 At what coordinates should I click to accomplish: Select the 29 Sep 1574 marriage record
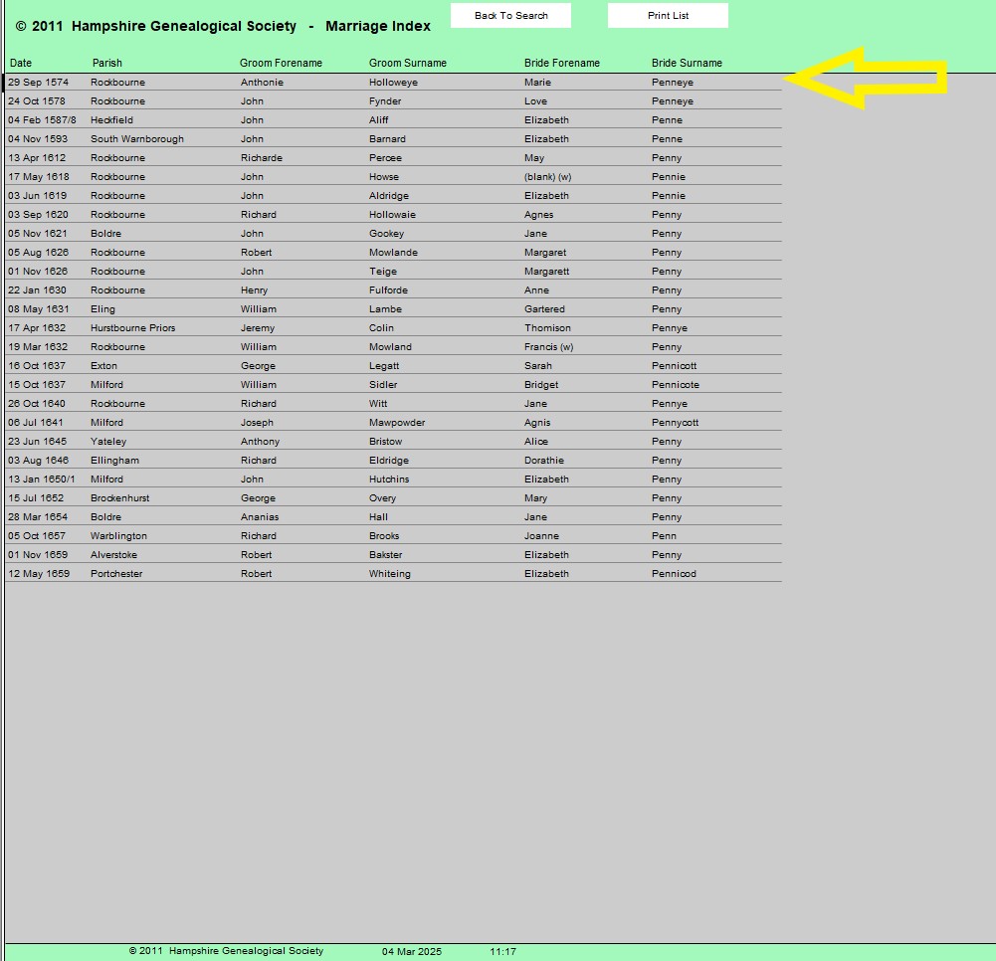39,83
